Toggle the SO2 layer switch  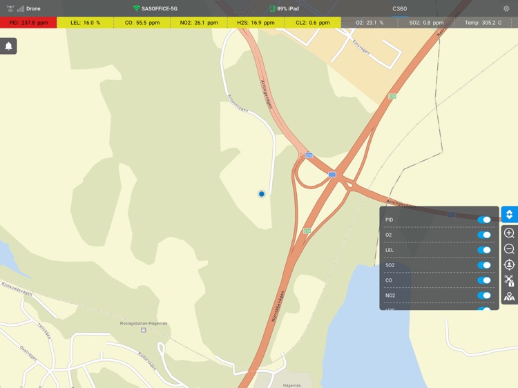tap(484, 265)
